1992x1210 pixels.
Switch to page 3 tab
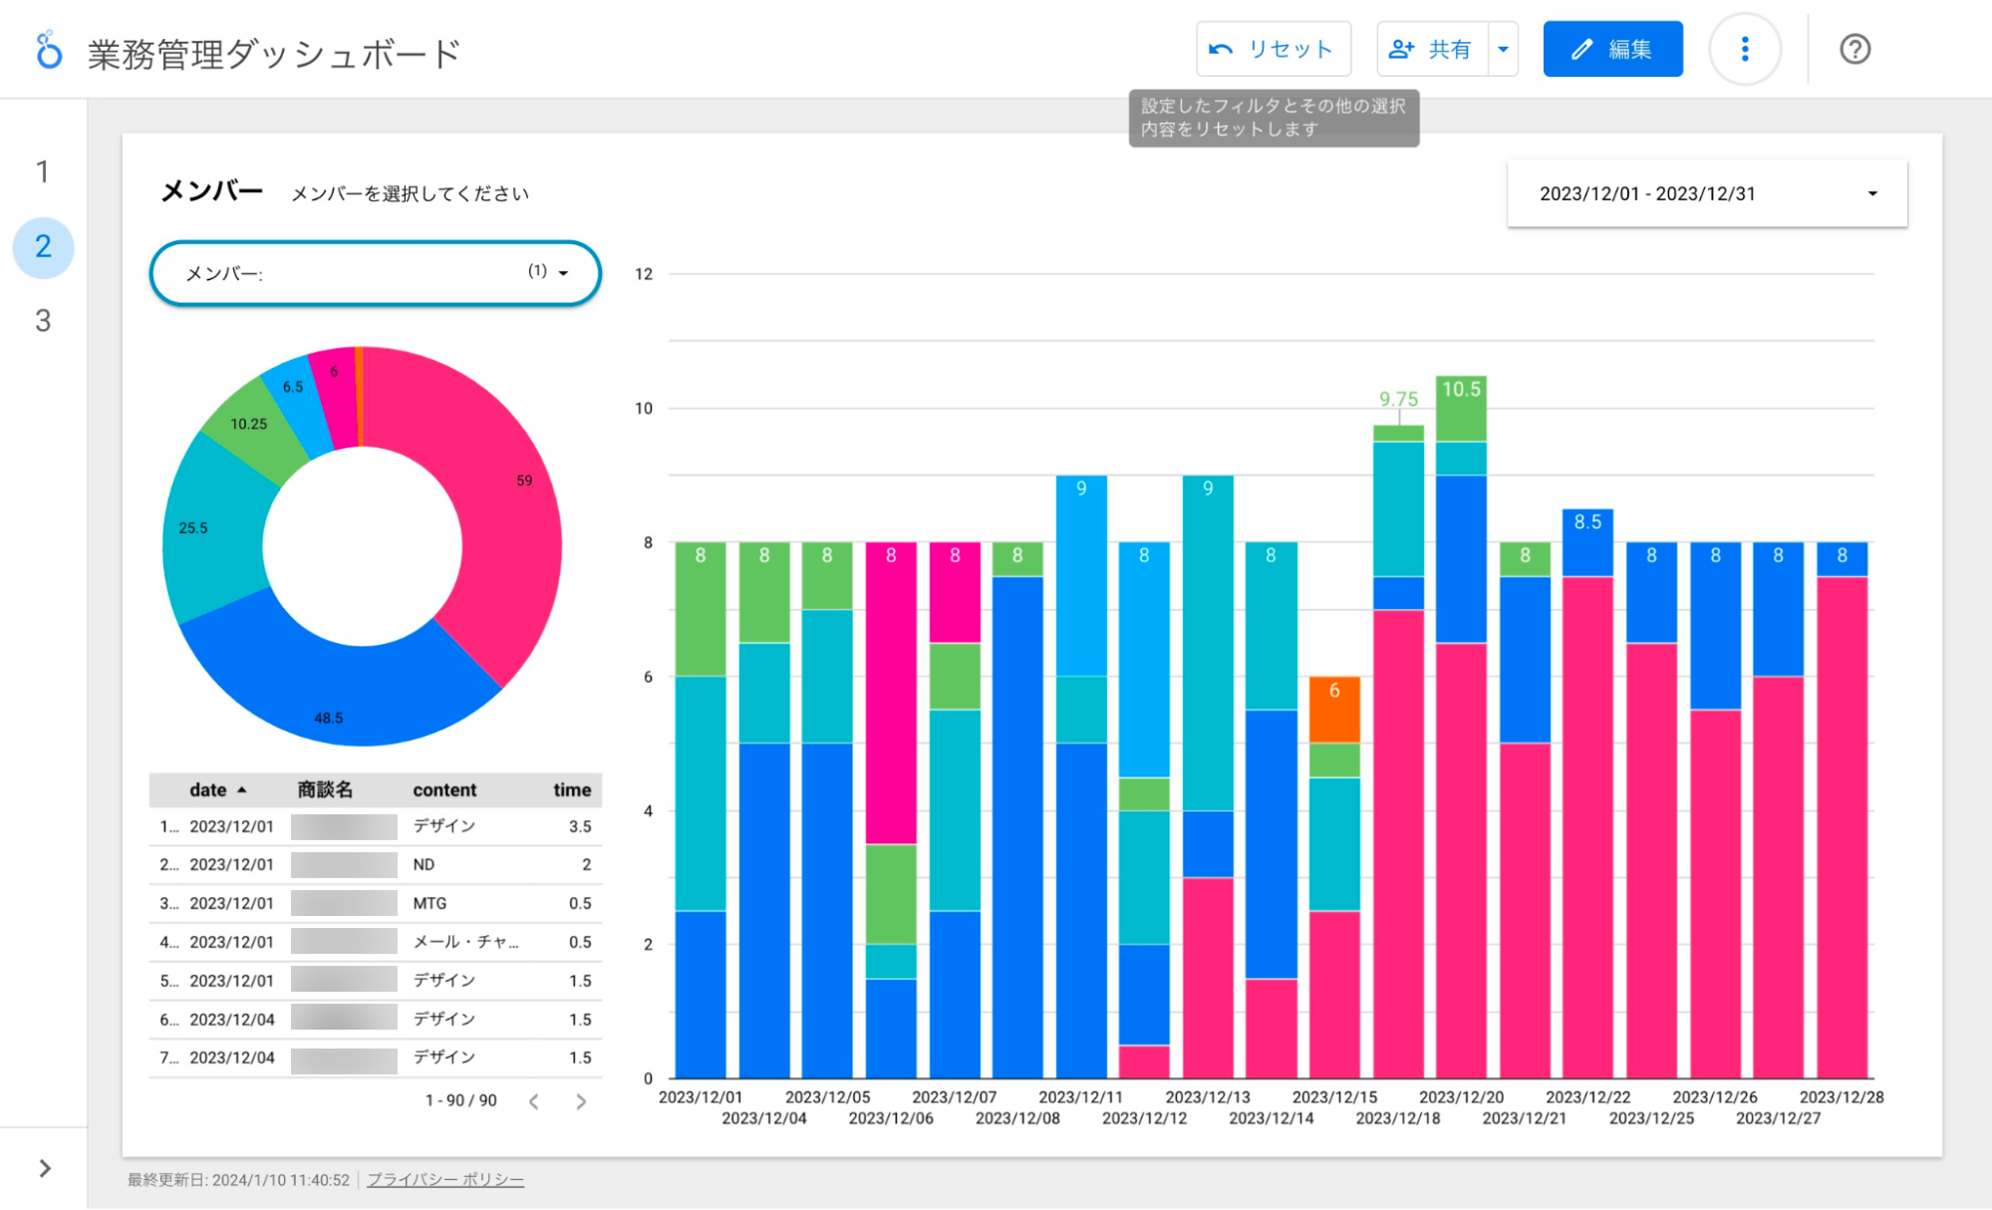(x=43, y=321)
